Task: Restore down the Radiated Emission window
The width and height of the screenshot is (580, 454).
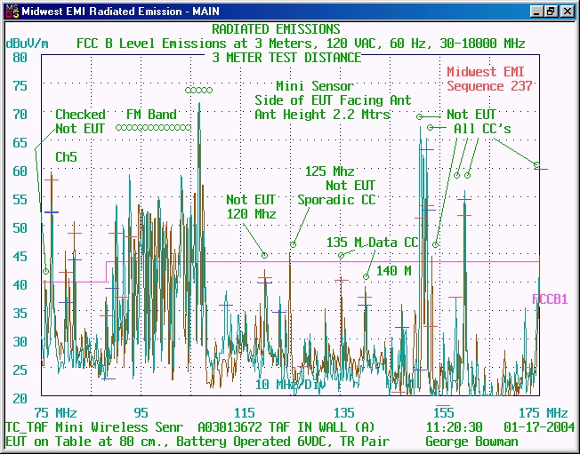Action: tap(552, 12)
